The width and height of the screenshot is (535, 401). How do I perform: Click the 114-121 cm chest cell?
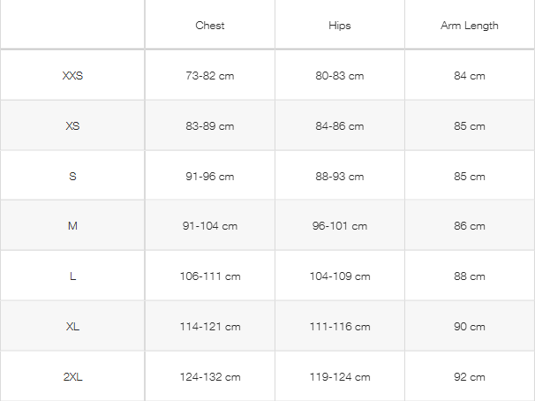click(210, 327)
